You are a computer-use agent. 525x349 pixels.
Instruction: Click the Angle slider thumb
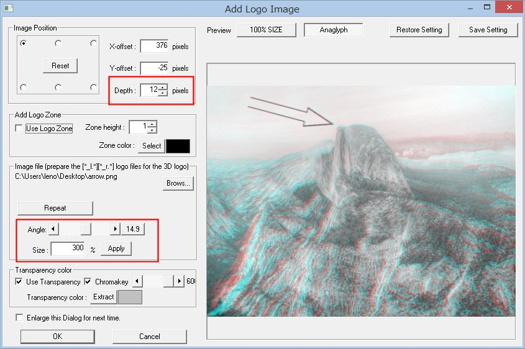click(x=86, y=229)
